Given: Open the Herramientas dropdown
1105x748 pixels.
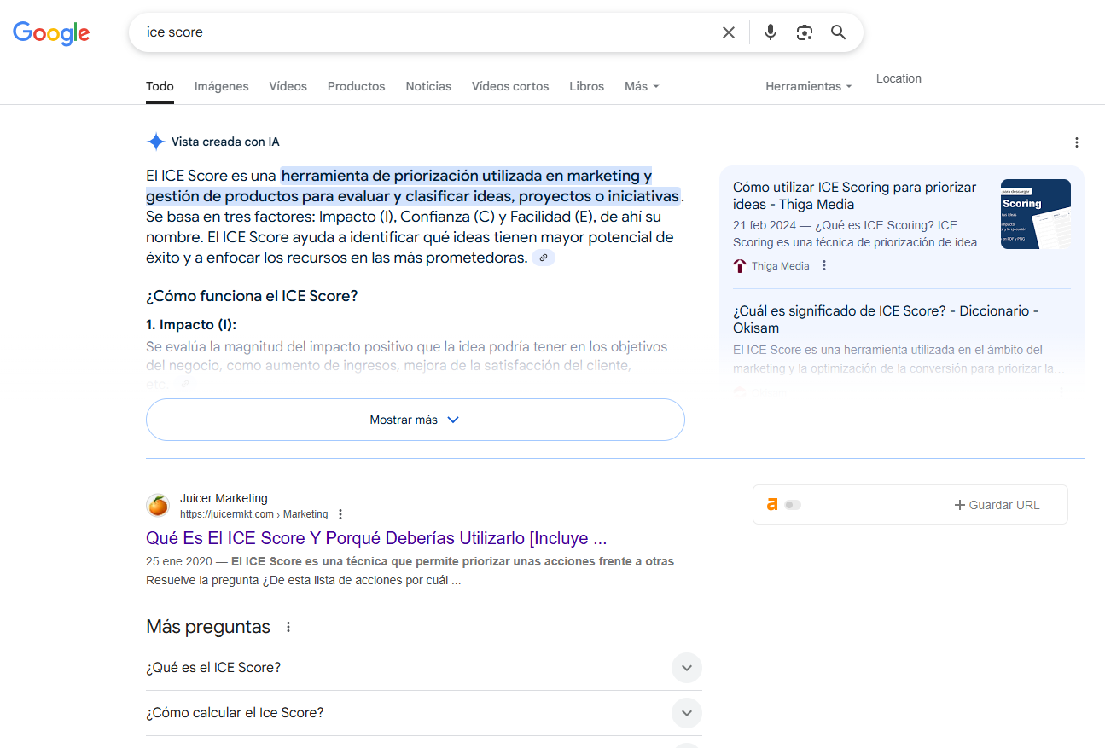Looking at the screenshot, I should click(809, 86).
